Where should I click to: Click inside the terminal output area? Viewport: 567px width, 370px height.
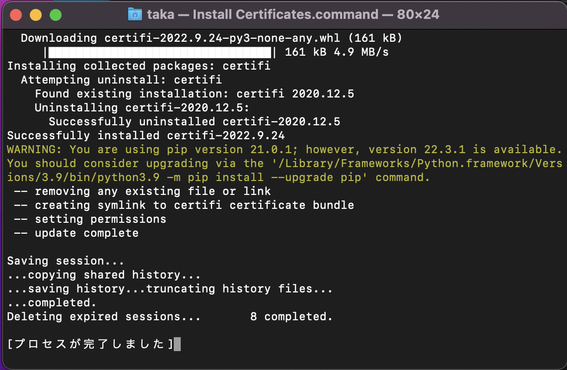283,199
